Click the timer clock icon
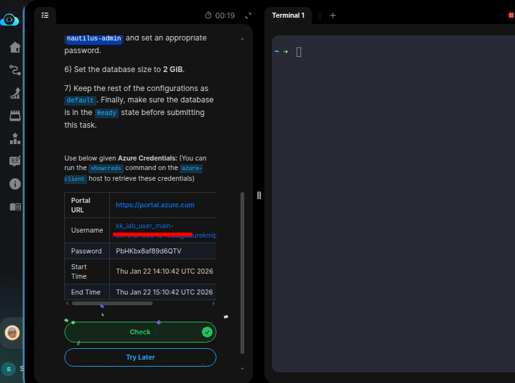 tap(208, 15)
